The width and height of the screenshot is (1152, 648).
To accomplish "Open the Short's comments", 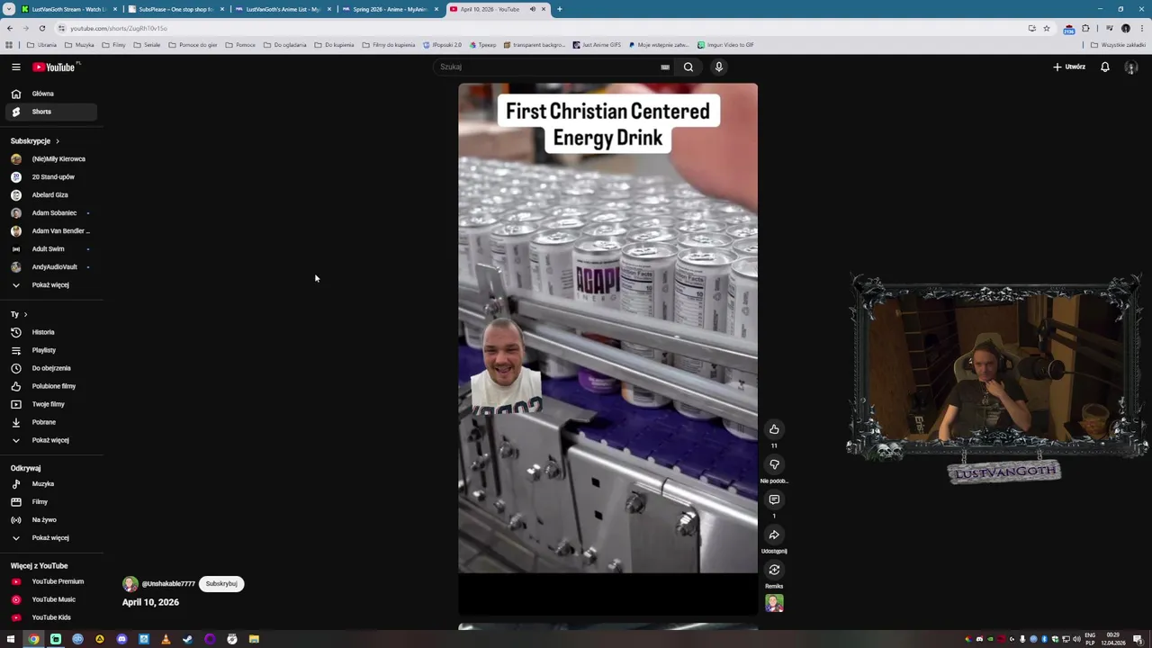I will coord(774,499).
